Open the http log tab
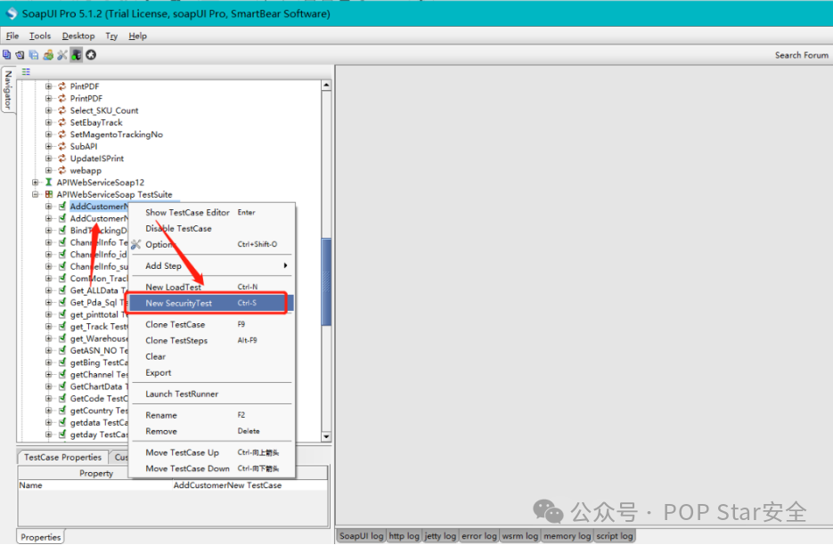The width and height of the screenshot is (833, 545). pos(404,536)
